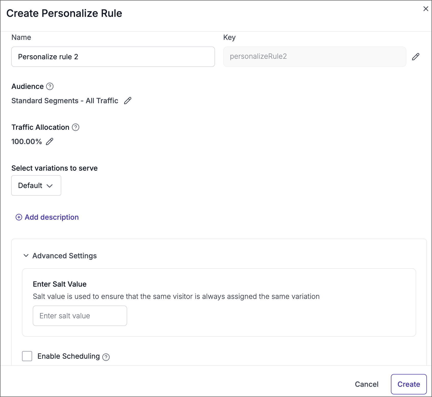Open the Default variations dropdown
The image size is (432, 397).
[x=36, y=185]
